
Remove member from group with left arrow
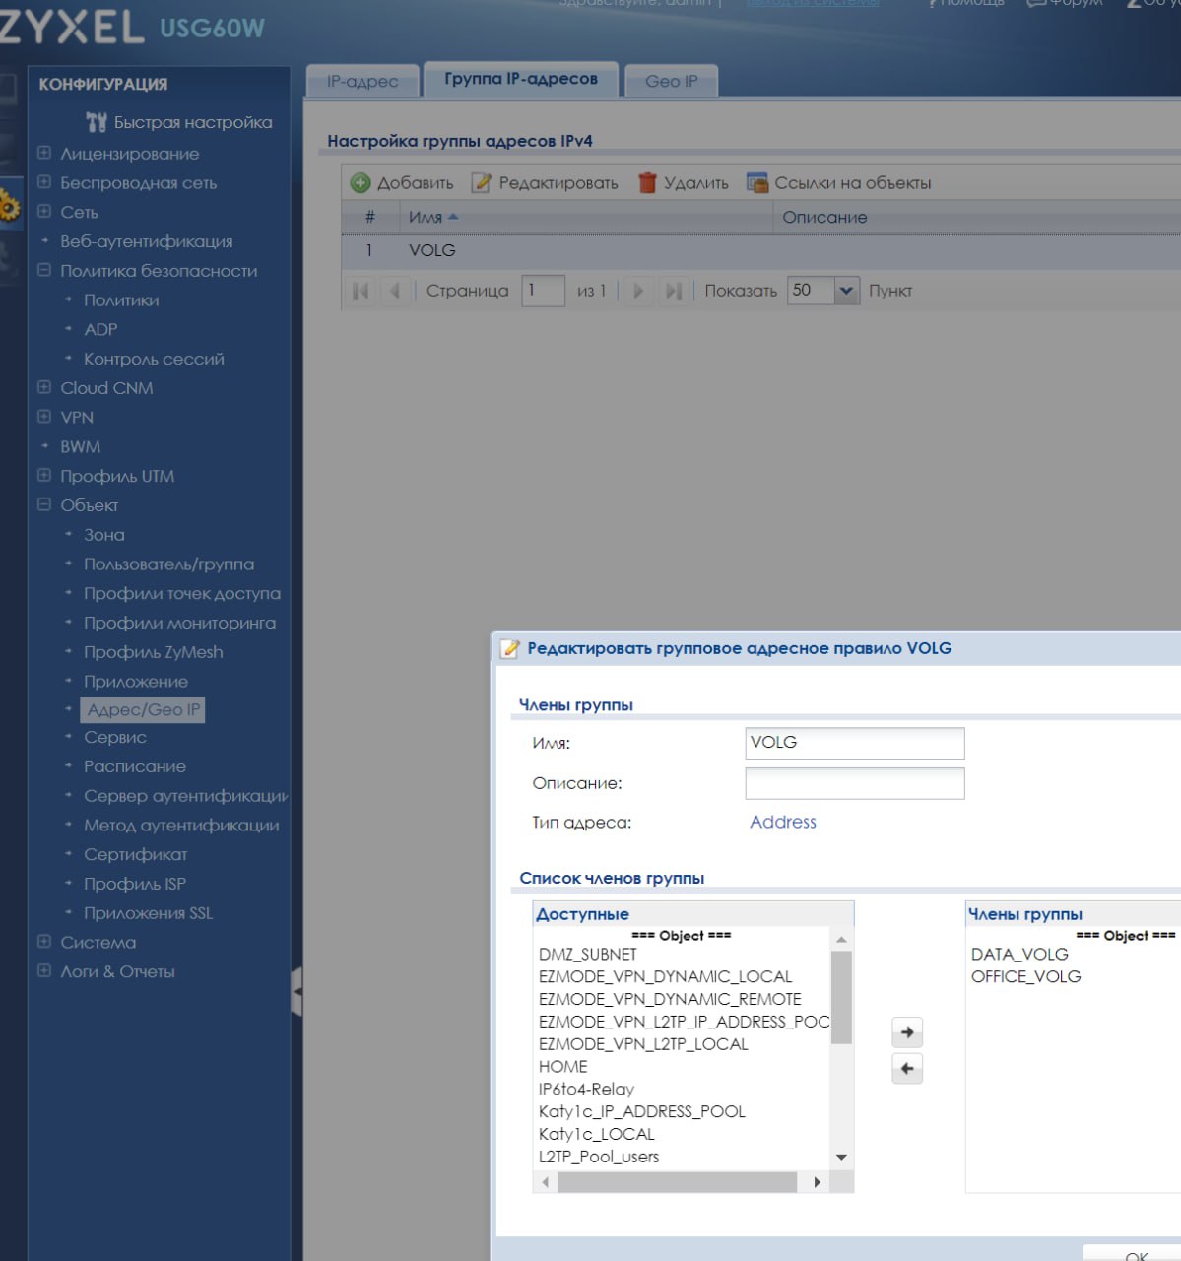(x=907, y=1069)
